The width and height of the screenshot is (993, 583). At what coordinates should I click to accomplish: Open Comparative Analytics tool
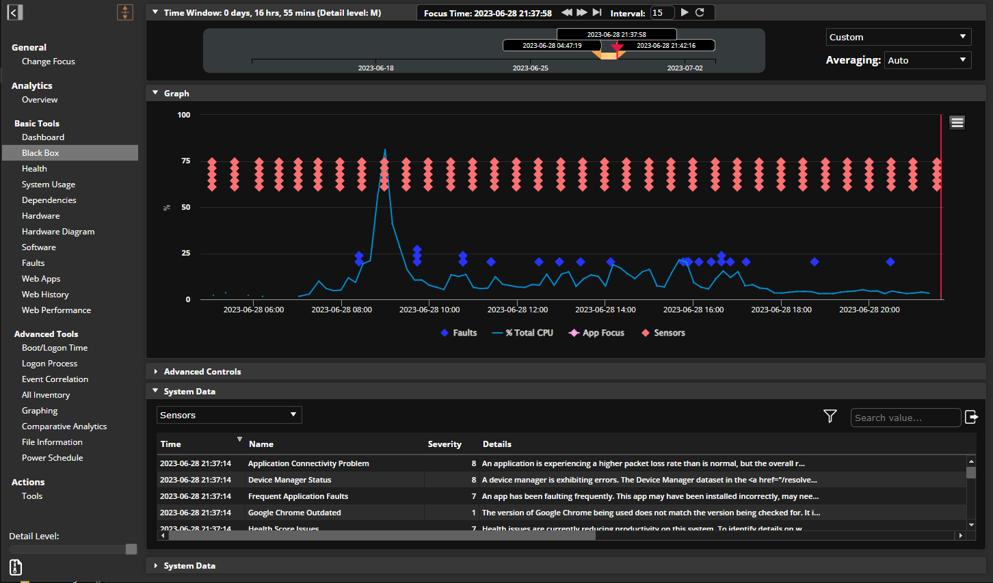click(64, 426)
